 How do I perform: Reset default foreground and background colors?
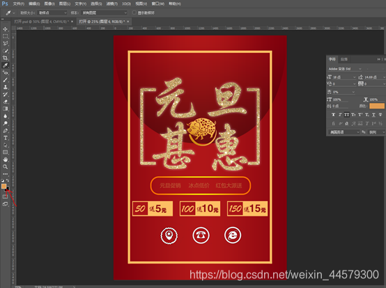click(x=3, y=180)
